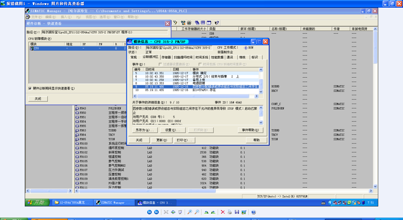Image resolution: width=403 pixels, height=220 pixels.
Task: Save a copy using the floppy disk icon
Action: point(237,212)
